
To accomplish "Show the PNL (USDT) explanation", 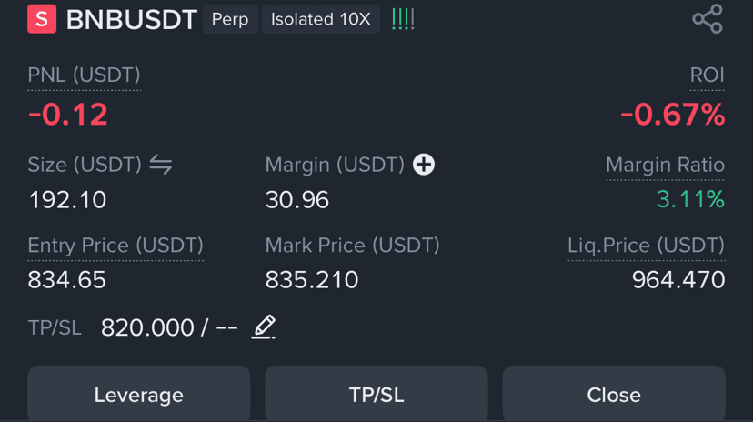I will click(84, 75).
